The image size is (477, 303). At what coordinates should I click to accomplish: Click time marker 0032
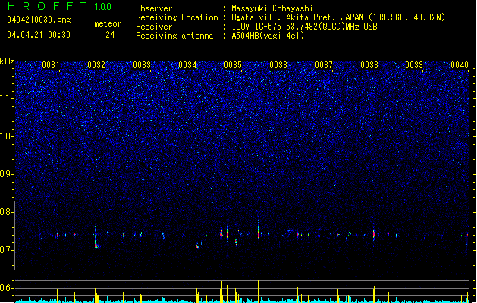click(96, 65)
